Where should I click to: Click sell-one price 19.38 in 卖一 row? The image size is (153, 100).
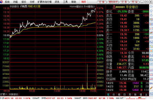(123, 30)
